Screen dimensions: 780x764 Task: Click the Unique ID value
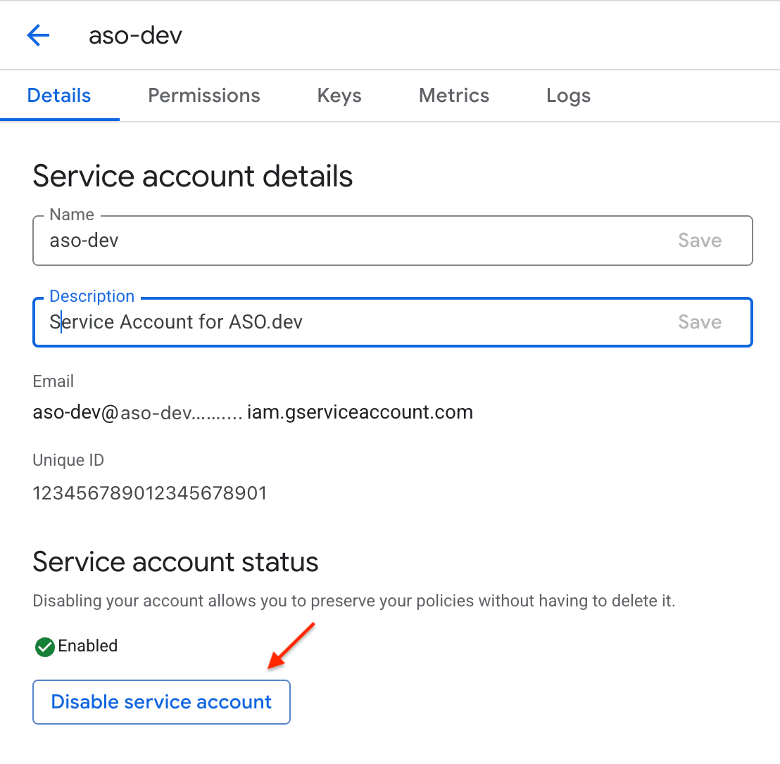coord(149,493)
